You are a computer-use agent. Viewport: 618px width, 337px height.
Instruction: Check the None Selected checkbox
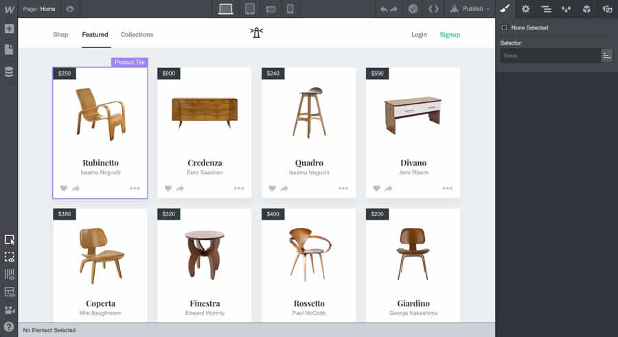tap(505, 28)
